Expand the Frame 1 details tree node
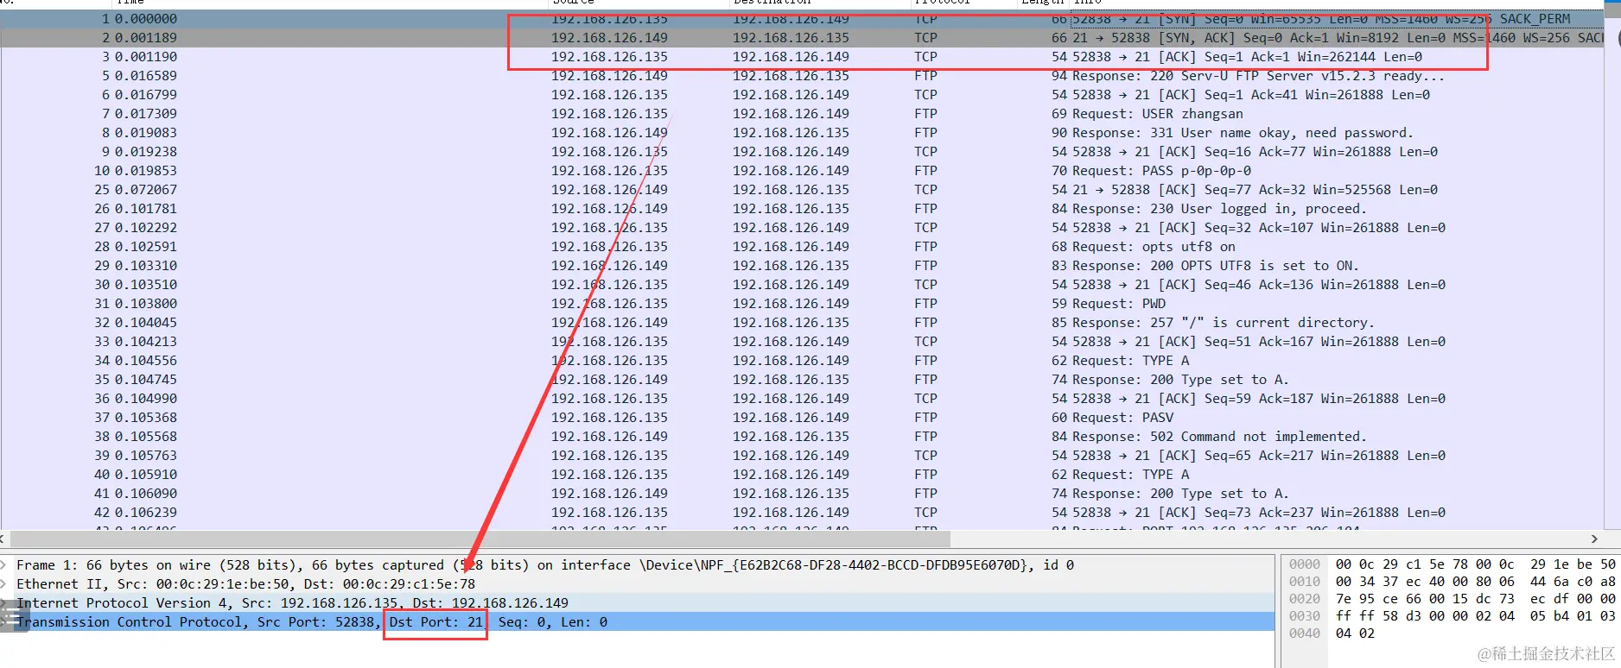1621x668 pixels. [5, 565]
